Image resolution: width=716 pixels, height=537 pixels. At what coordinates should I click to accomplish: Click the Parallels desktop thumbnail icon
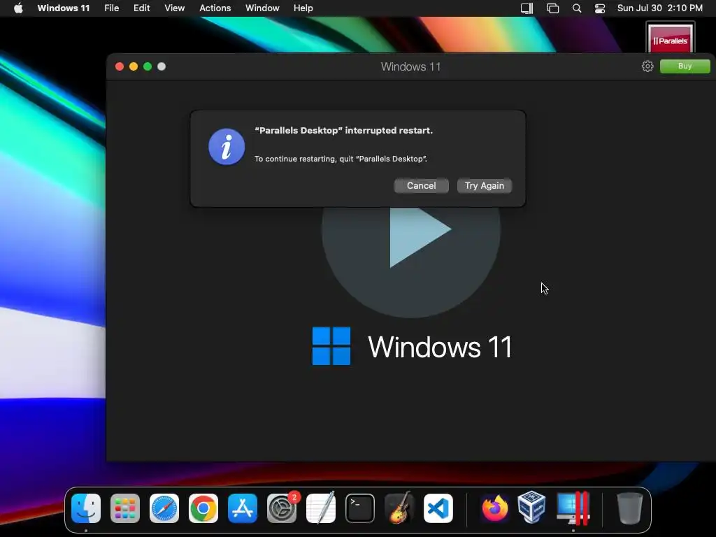[670, 38]
